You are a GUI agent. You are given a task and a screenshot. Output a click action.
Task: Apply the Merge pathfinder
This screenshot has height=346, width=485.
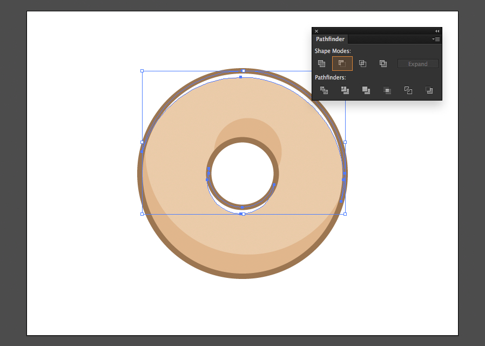(366, 90)
